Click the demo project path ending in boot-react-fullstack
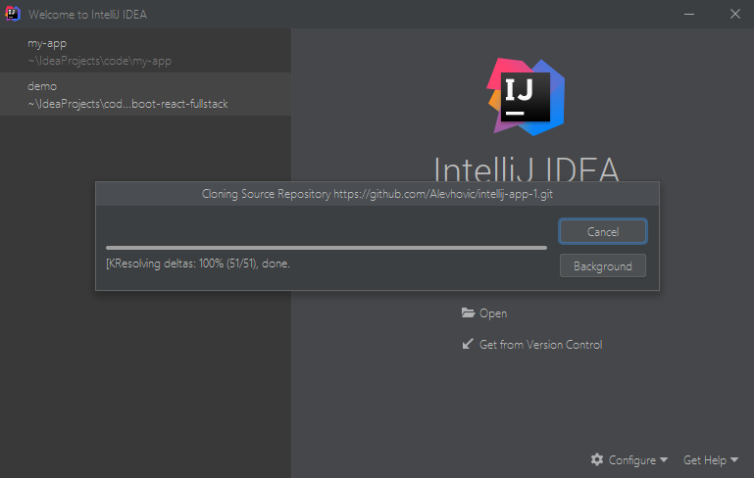 click(x=127, y=104)
